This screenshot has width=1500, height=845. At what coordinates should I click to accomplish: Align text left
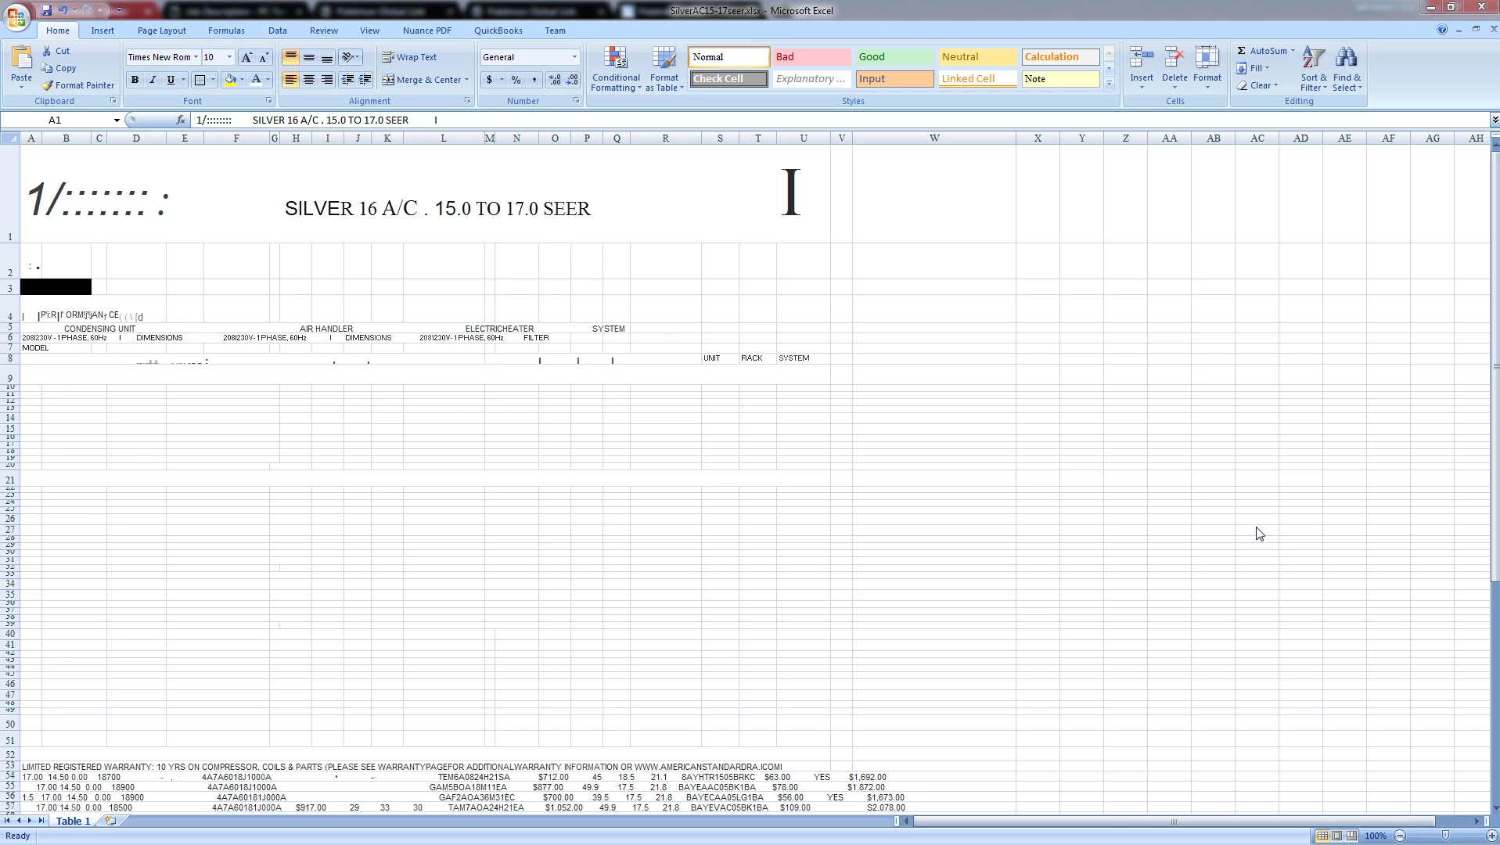click(290, 80)
